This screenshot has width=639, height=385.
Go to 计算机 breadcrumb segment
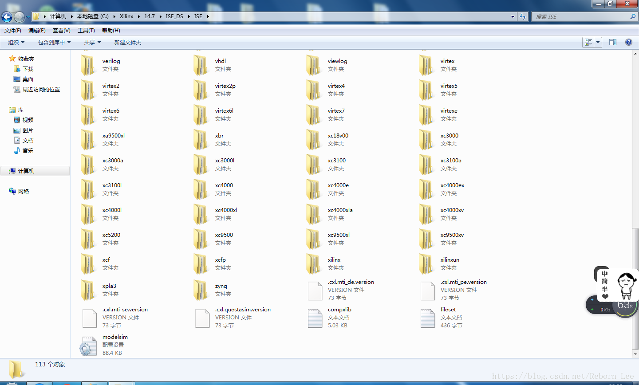[58, 16]
